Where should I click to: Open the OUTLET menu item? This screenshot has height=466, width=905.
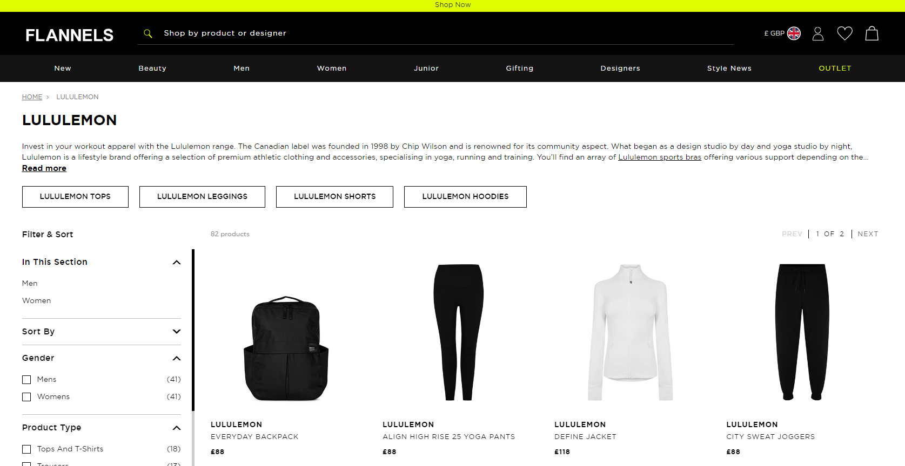tap(835, 68)
